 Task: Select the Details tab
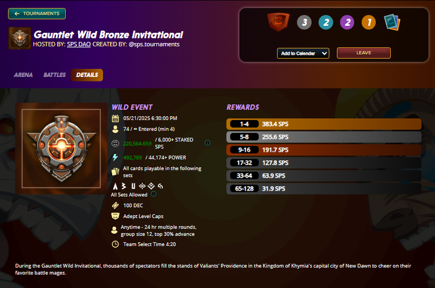tap(87, 75)
